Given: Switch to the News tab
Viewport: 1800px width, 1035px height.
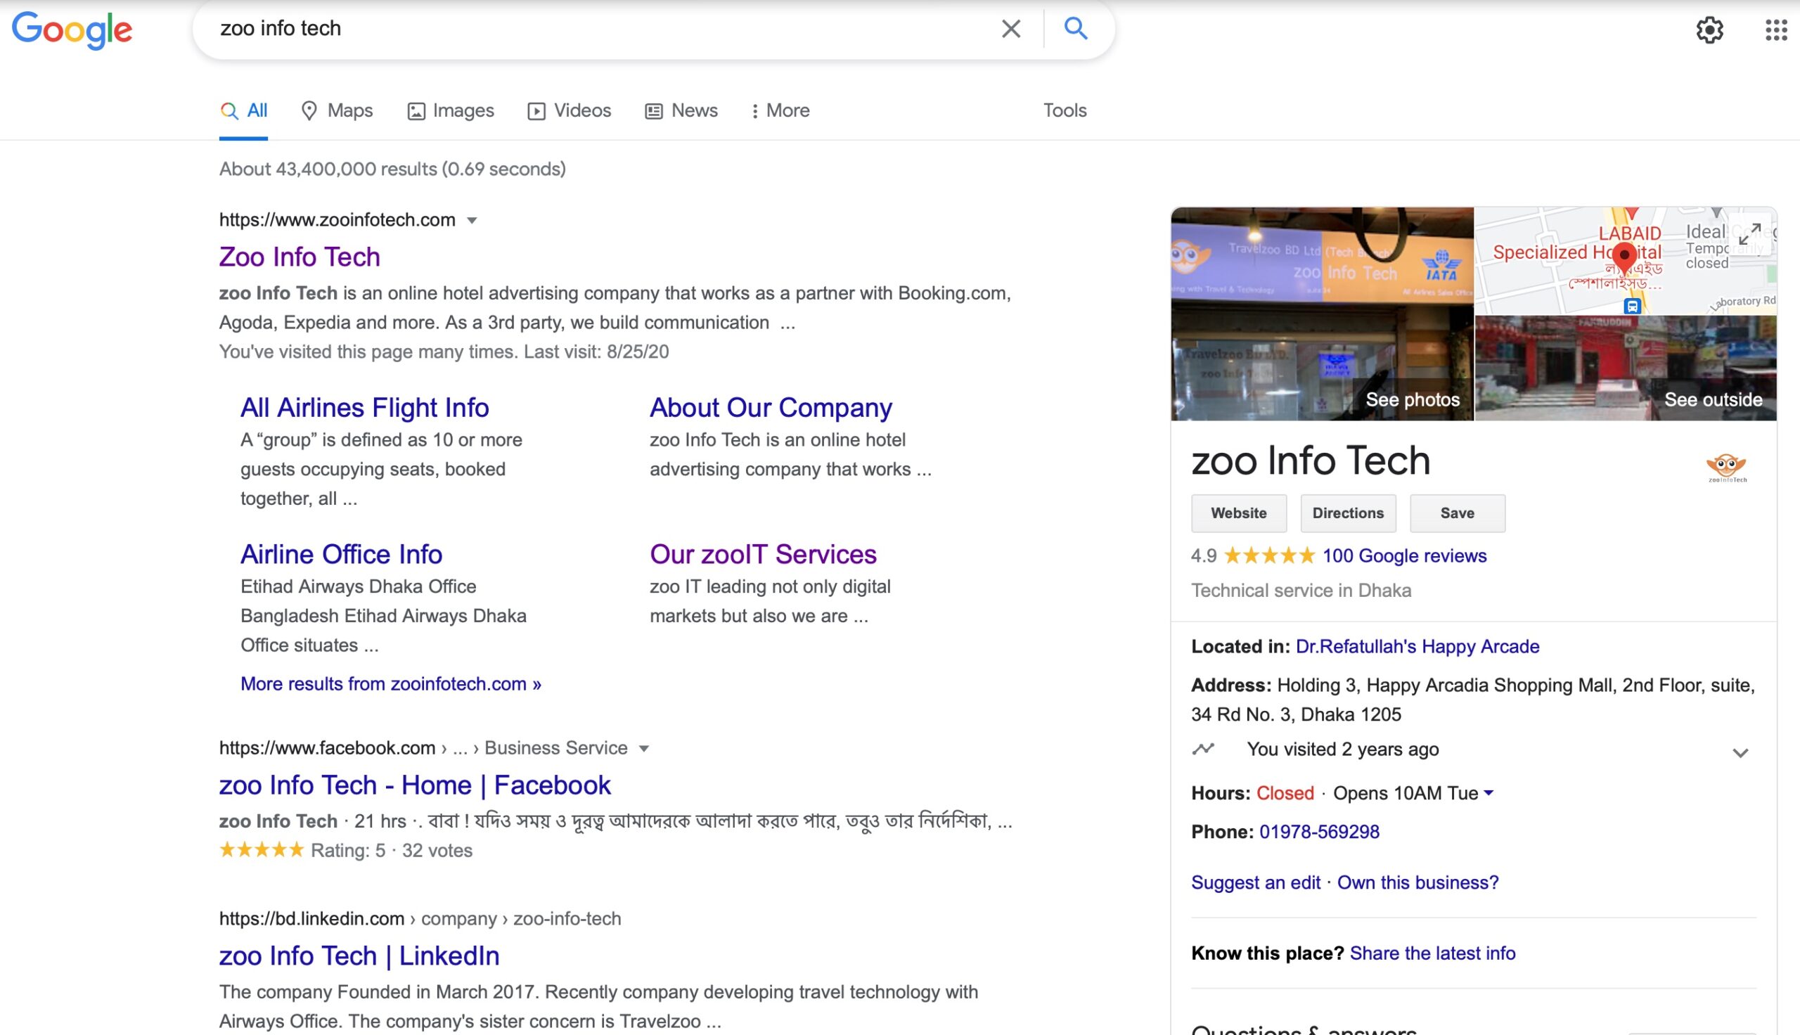Looking at the screenshot, I should click(x=681, y=111).
